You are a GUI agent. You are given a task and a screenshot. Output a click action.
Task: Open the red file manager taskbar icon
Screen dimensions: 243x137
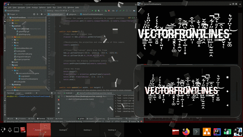coord(175,132)
